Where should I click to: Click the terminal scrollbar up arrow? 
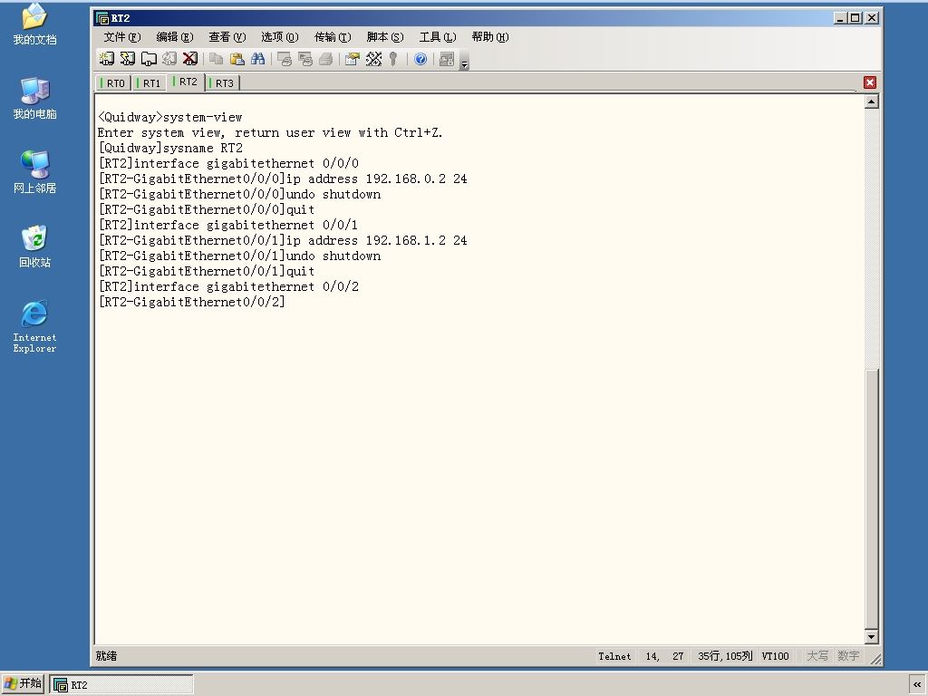(871, 101)
